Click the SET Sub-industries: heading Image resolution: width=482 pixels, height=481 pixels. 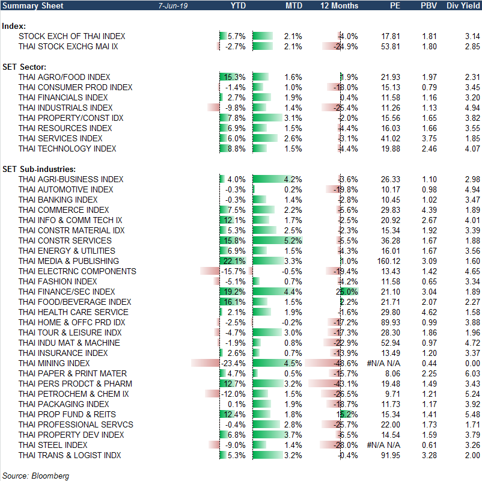[39, 169]
